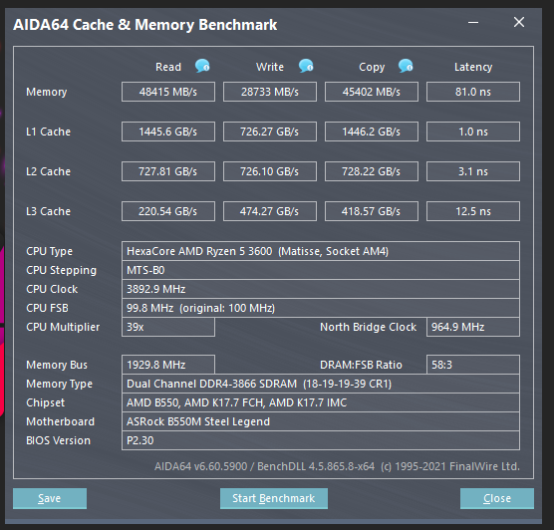Click the Memory row label
Screen dimensions: 554x530
point(46,93)
